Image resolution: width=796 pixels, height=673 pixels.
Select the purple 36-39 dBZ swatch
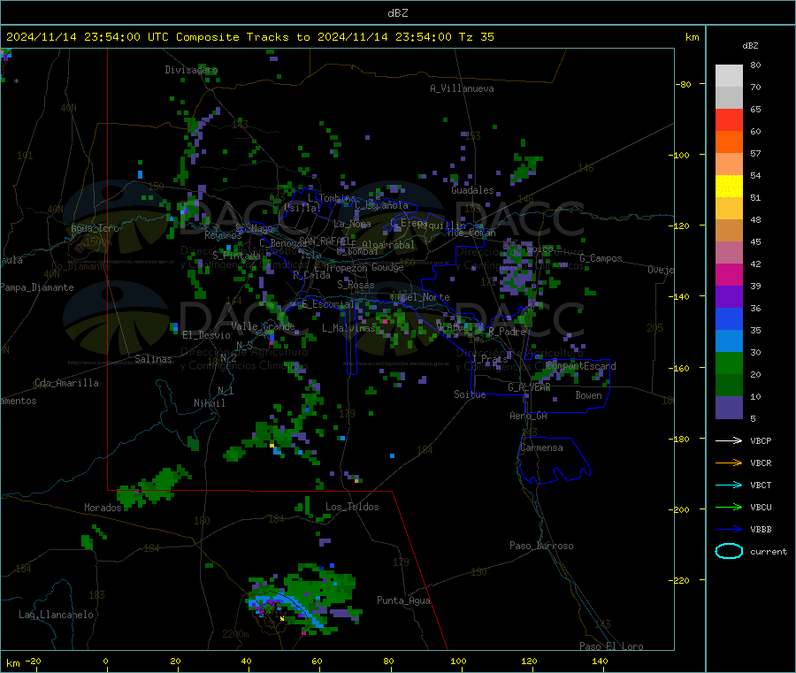coord(729,297)
